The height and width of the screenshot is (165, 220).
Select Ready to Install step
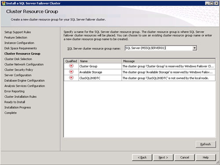pos(15,102)
